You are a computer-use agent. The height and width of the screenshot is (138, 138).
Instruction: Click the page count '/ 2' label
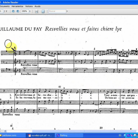(6, 11)
